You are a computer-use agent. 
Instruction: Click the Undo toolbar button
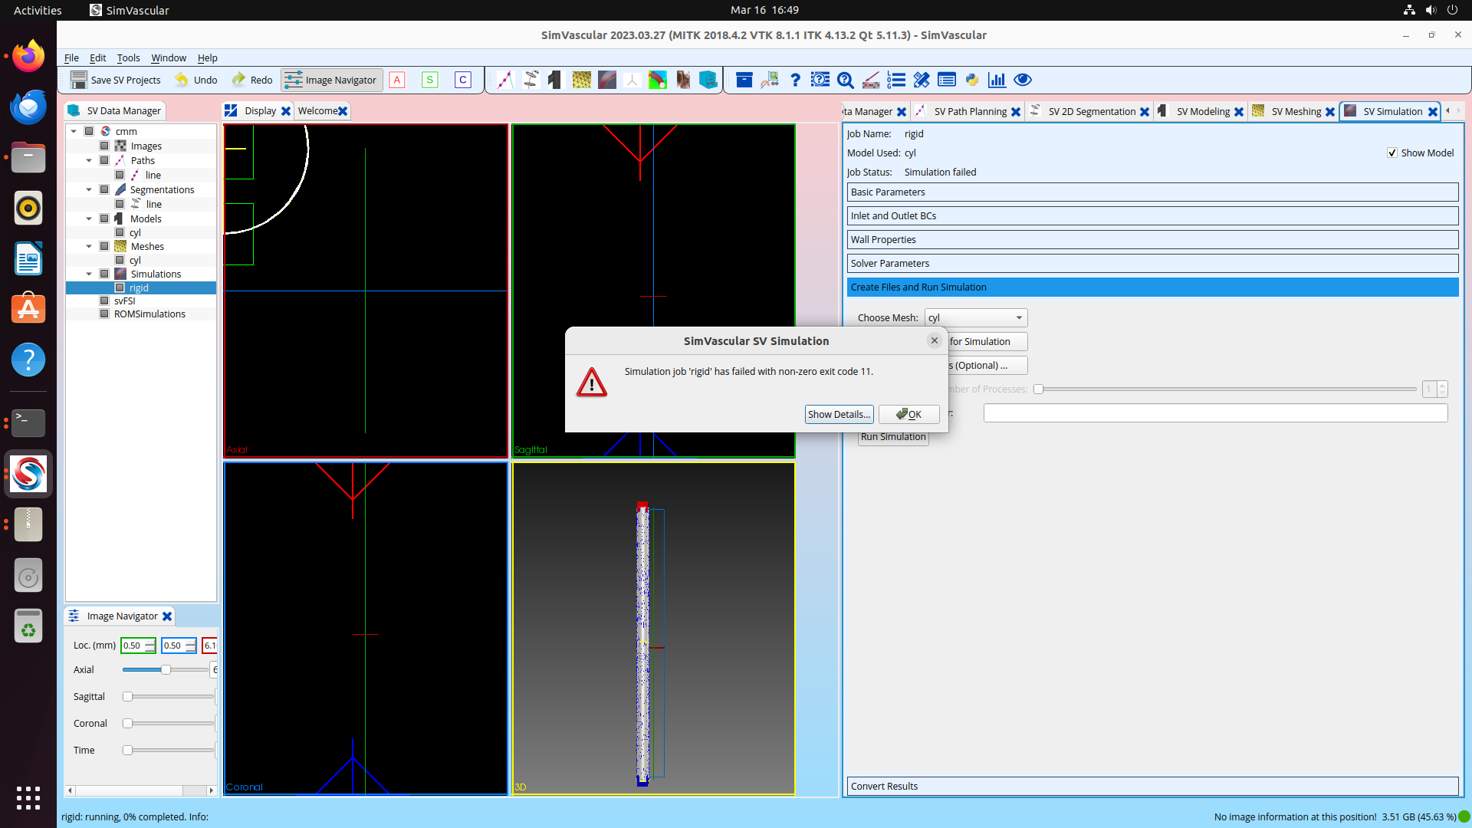pyautogui.click(x=196, y=80)
